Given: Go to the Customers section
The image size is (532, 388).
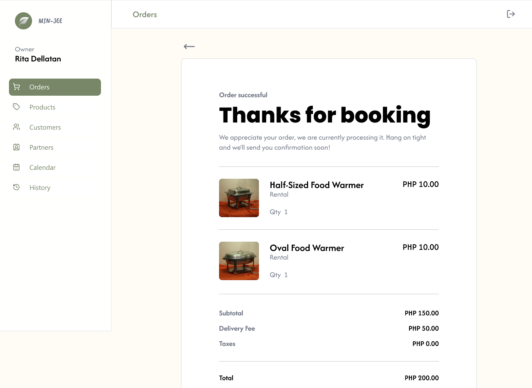Looking at the screenshot, I should [x=55, y=127].
